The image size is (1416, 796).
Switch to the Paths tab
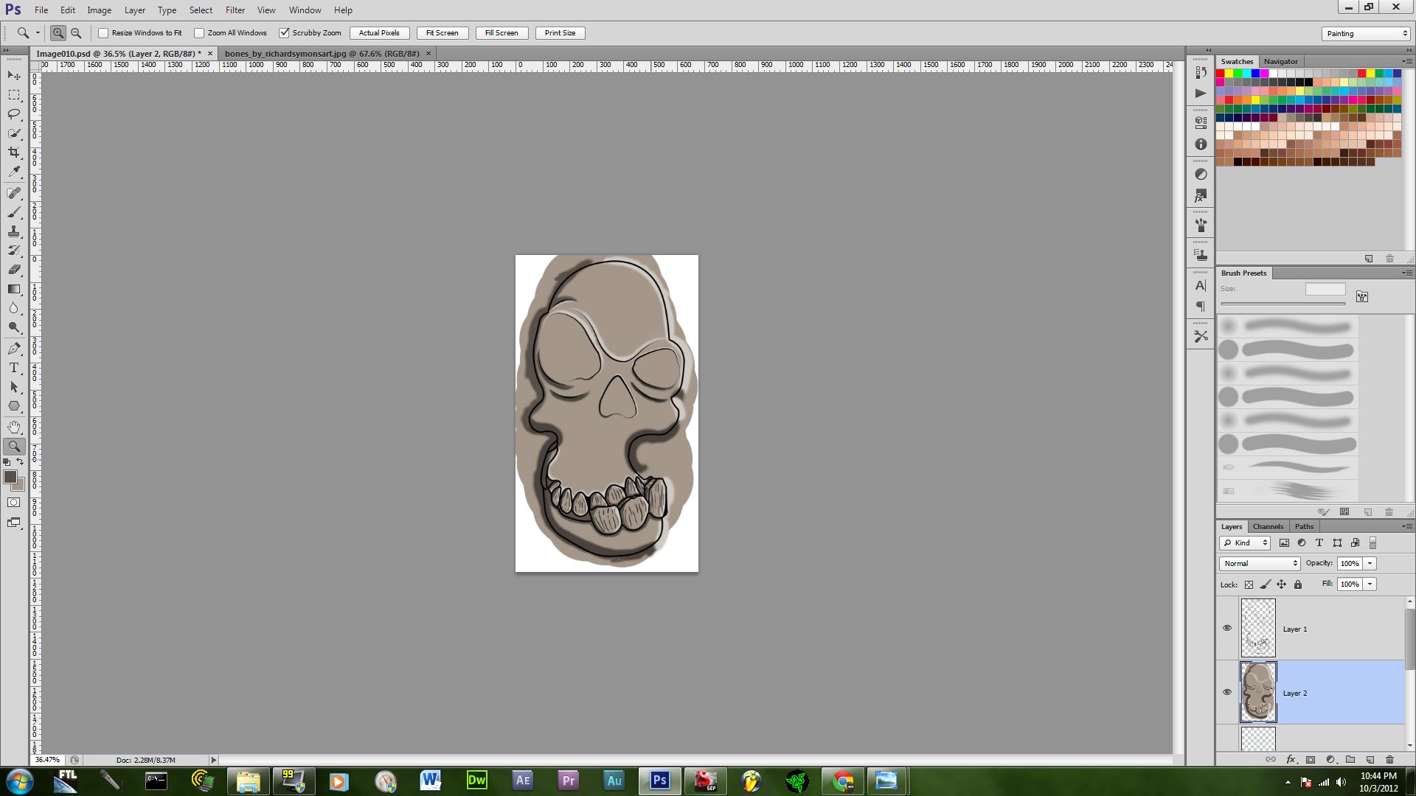point(1304,527)
